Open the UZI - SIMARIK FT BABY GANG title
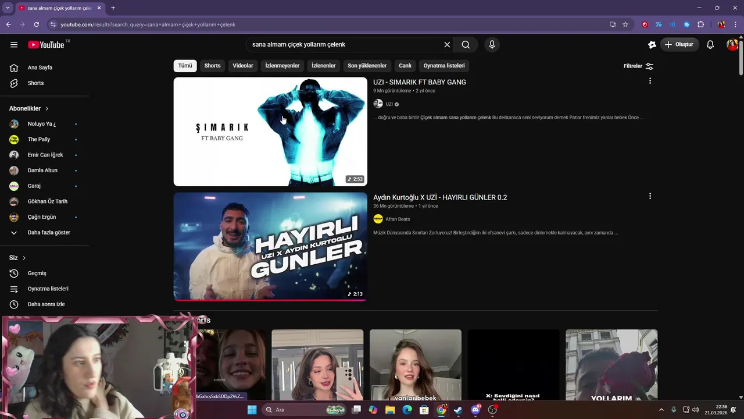744x419 pixels. pos(420,82)
